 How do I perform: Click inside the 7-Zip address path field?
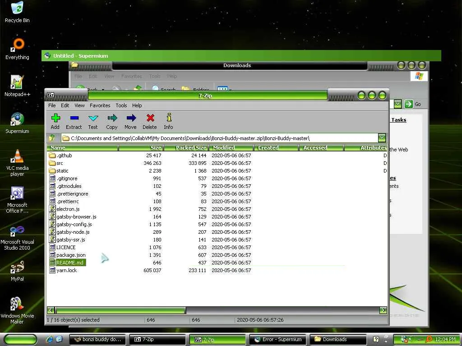220,138
